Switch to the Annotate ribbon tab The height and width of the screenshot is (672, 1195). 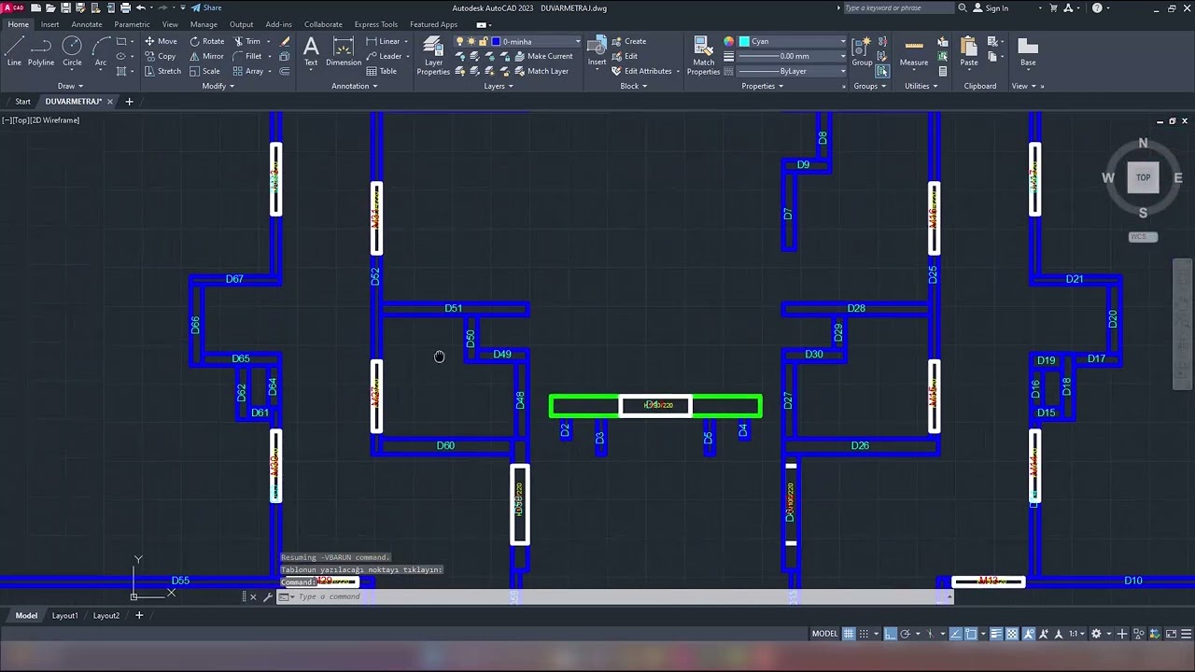coord(87,24)
